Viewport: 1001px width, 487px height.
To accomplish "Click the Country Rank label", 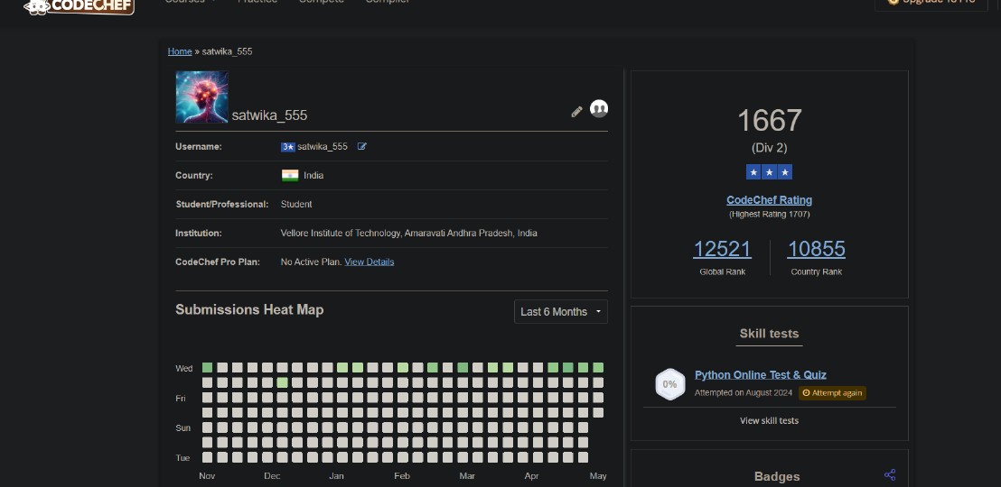I will (x=816, y=272).
